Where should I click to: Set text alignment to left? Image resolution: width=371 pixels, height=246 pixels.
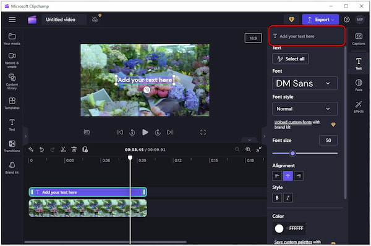[277, 176]
